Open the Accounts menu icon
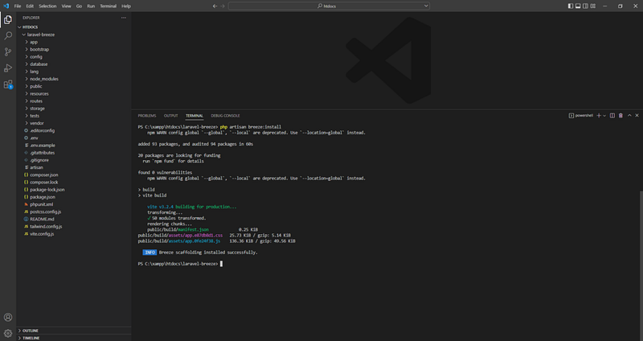This screenshot has width=643, height=341. click(8, 317)
